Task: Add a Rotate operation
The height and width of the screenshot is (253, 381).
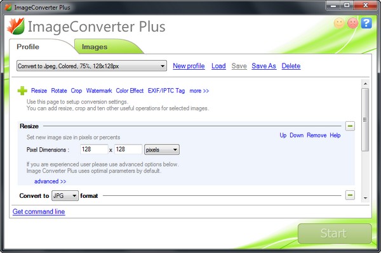Action: [x=59, y=91]
